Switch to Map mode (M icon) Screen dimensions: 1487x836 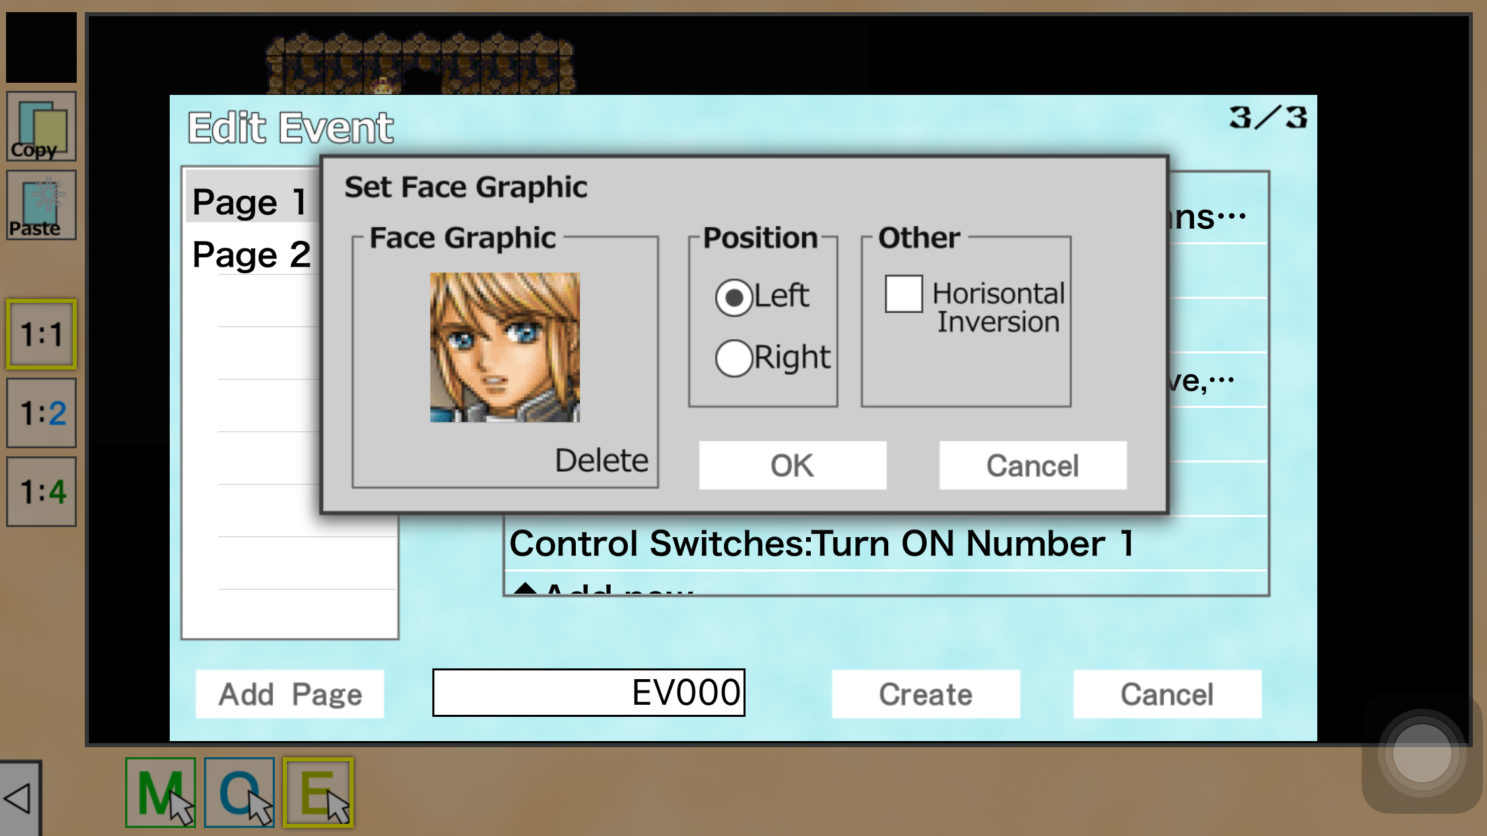click(x=160, y=793)
